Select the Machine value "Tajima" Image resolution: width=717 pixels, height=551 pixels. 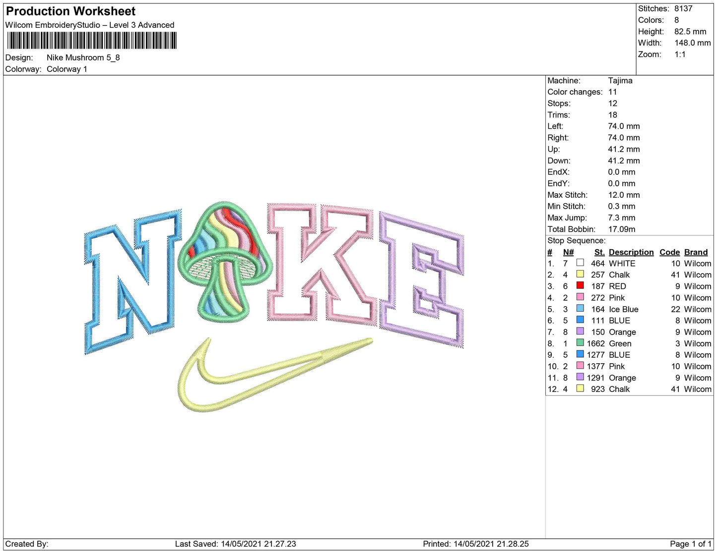point(620,80)
